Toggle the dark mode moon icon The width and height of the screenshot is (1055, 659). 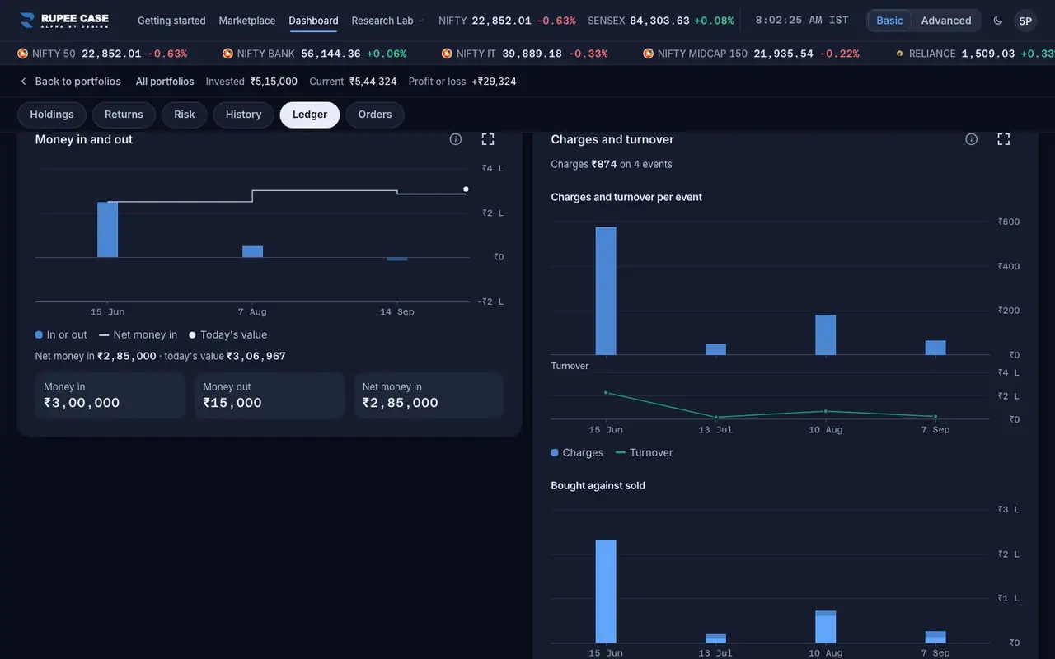[998, 21]
